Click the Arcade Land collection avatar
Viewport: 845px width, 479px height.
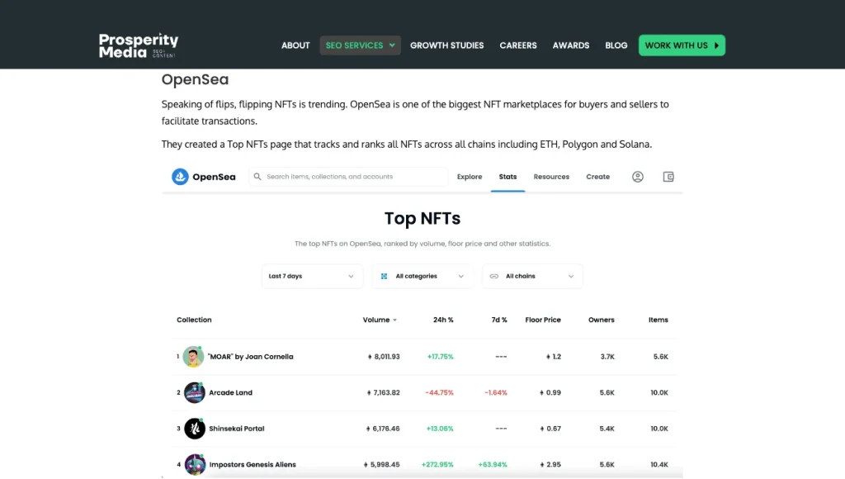(x=194, y=392)
